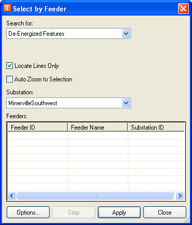Click the Close button at bottom
This screenshot has height=225, width=192.
tap(165, 213)
